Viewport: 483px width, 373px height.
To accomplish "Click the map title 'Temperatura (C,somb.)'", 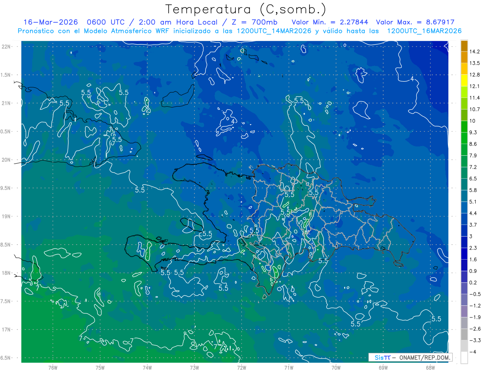I will tap(246, 9).
